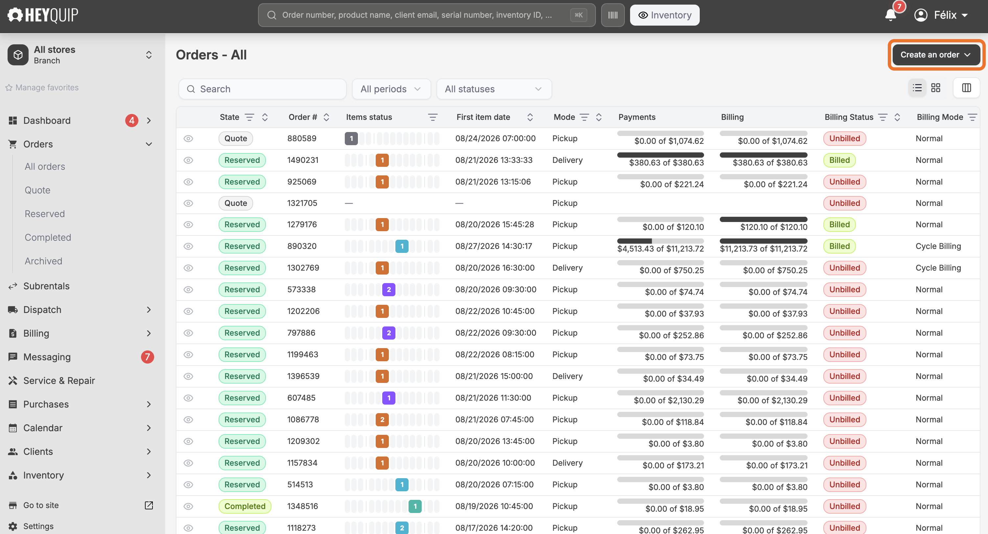Open the Félix user menu
Screen dimensions: 988x534
coord(942,15)
